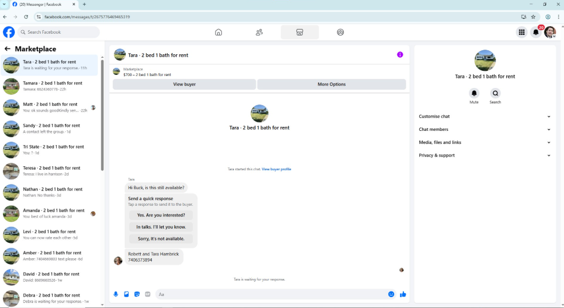Attach a photo file icon
Viewport: 564px width, 308px height.
click(x=126, y=294)
